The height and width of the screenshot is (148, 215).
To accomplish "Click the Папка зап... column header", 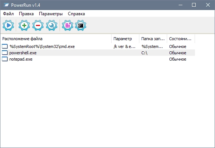I will tap(153, 39).
